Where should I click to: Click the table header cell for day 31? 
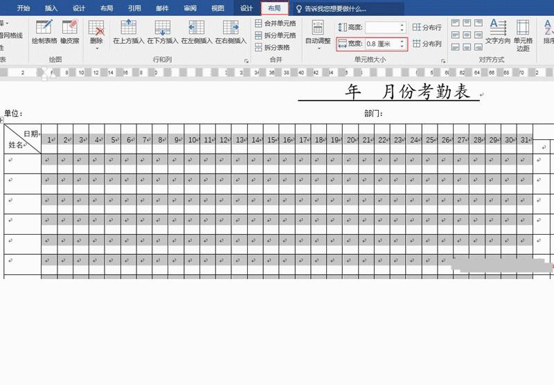(x=525, y=140)
